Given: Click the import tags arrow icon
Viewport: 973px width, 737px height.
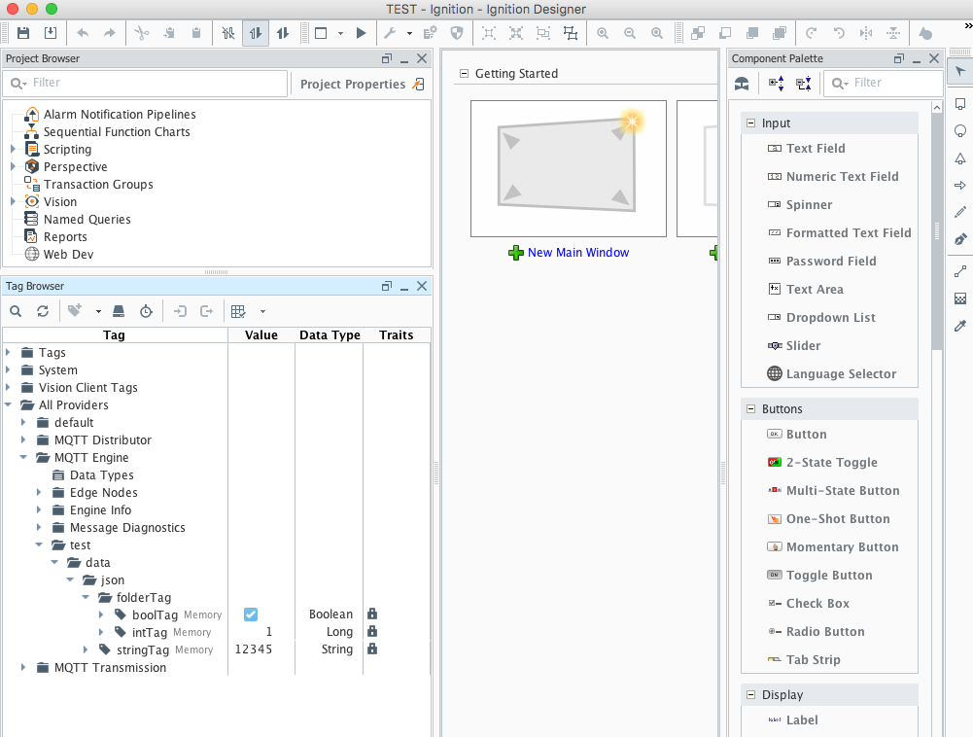Looking at the screenshot, I should tap(180, 311).
